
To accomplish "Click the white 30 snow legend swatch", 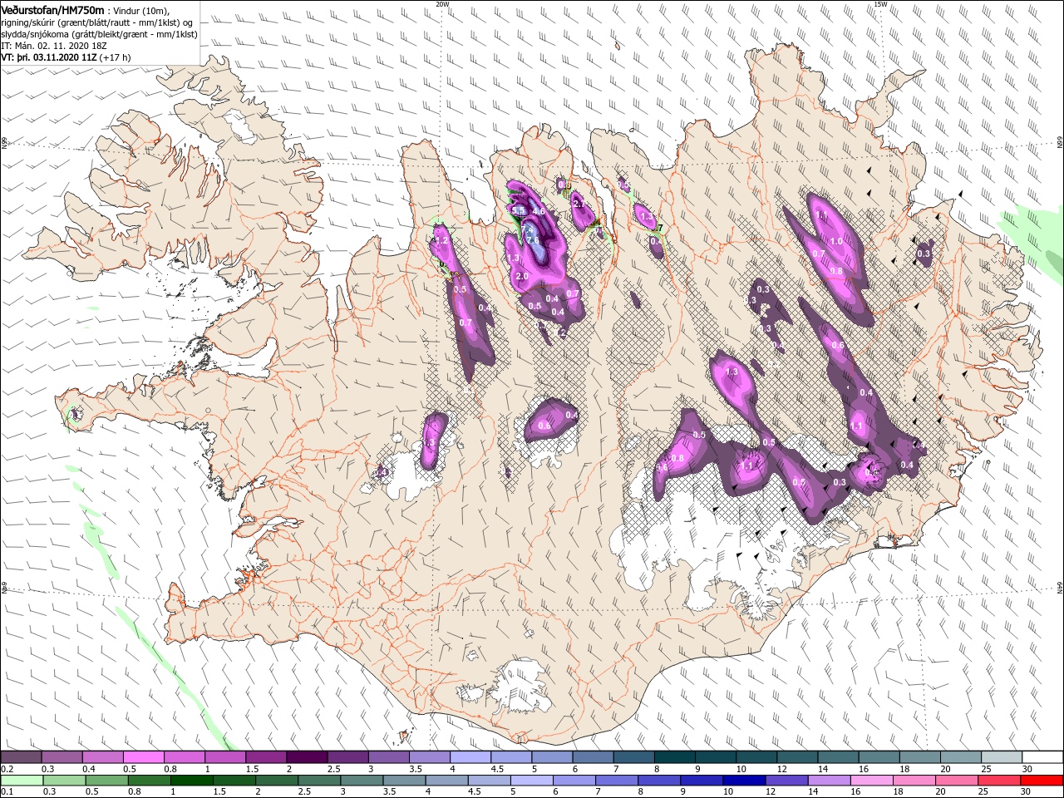I will [1043, 757].
